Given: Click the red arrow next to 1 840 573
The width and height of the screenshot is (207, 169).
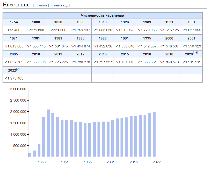Looking at the screenshot, I should click(x=162, y=62).
